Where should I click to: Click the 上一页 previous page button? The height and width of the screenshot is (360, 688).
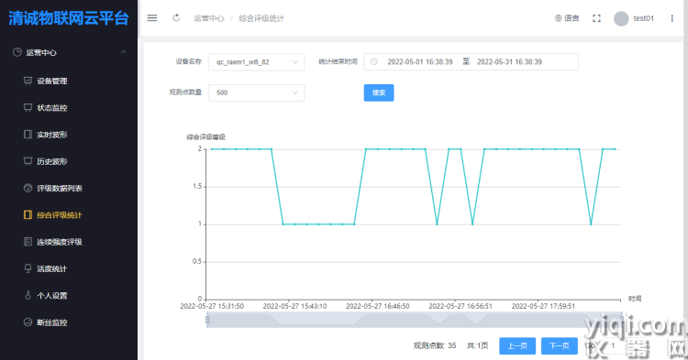517,346
